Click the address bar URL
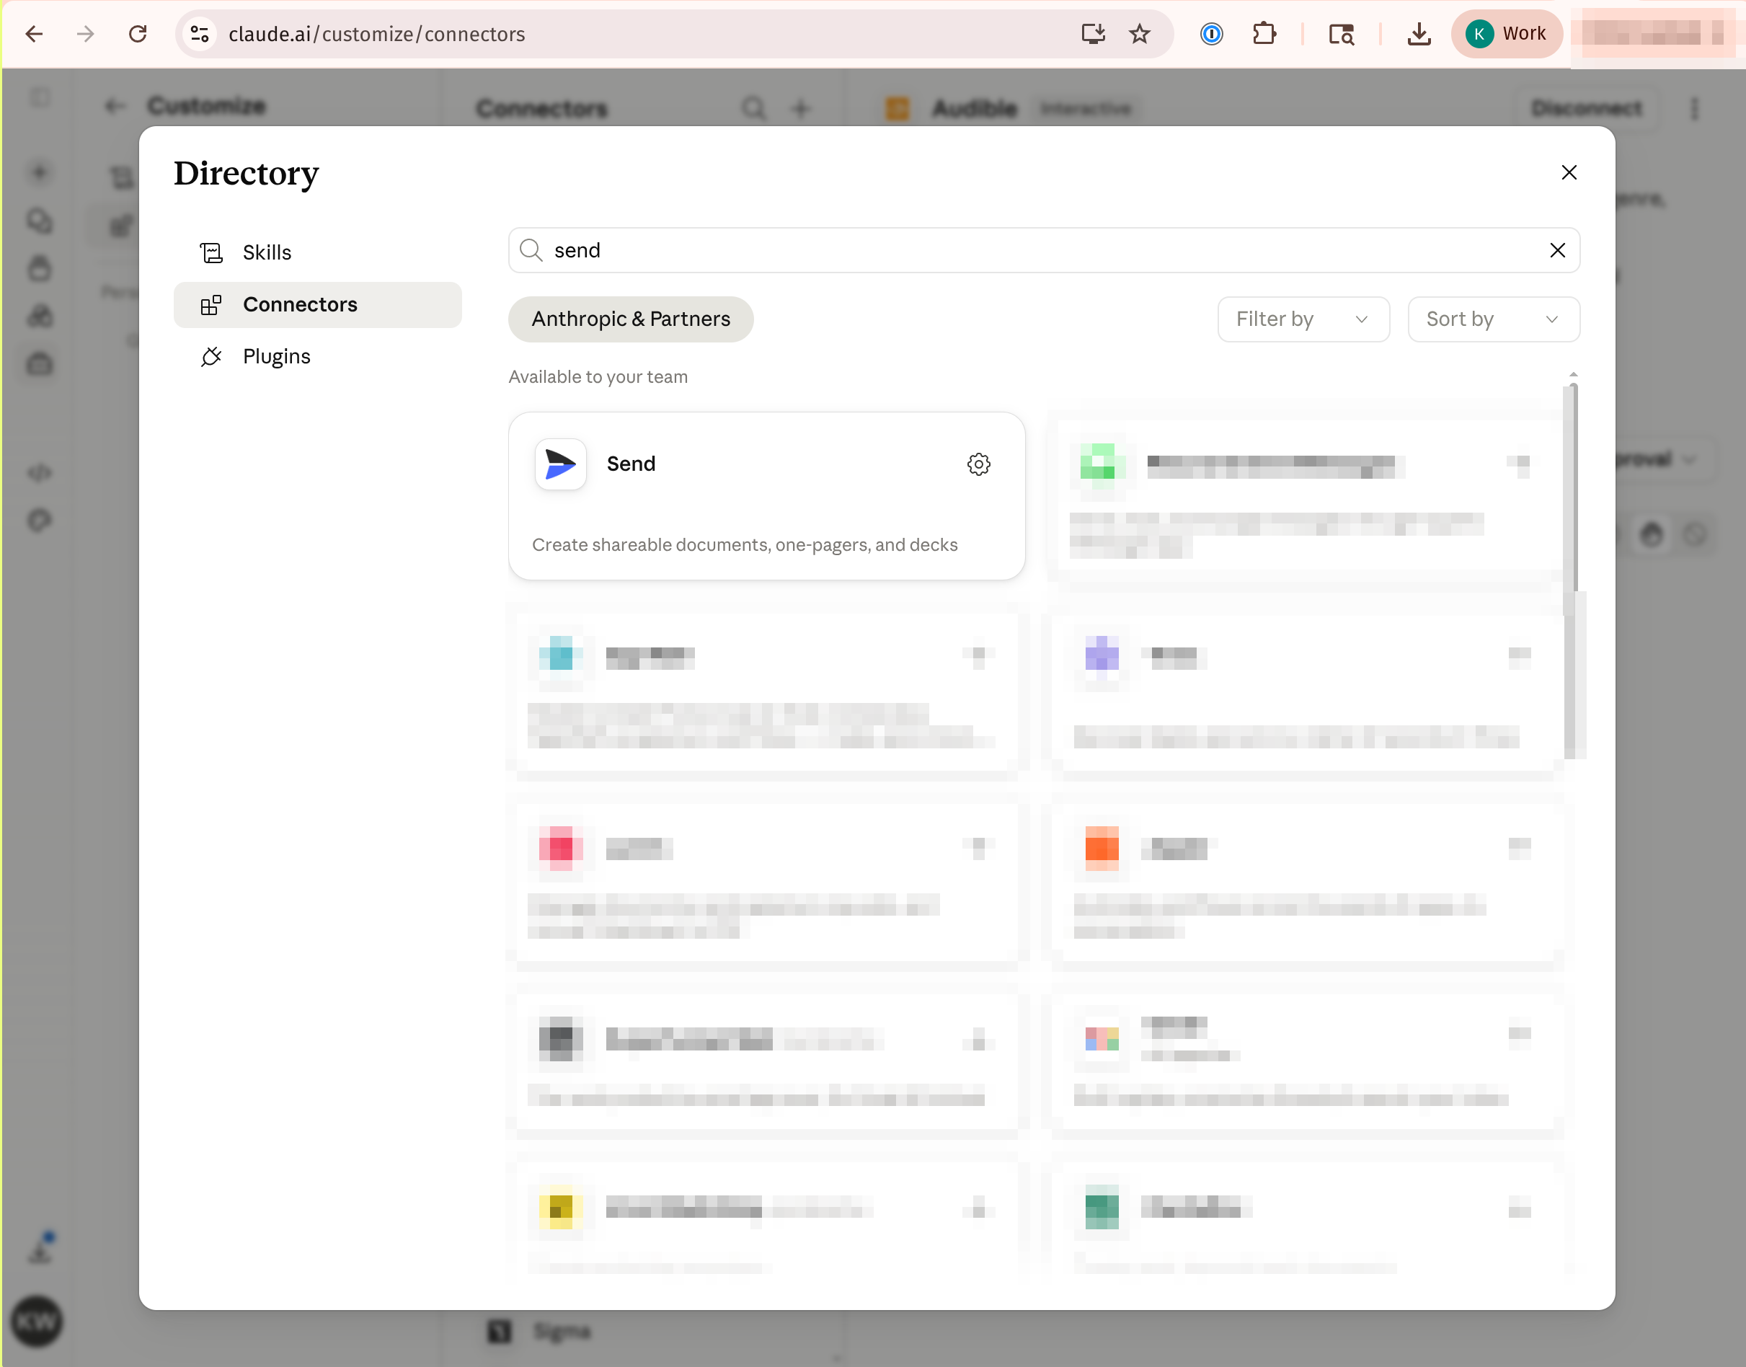 click(377, 34)
